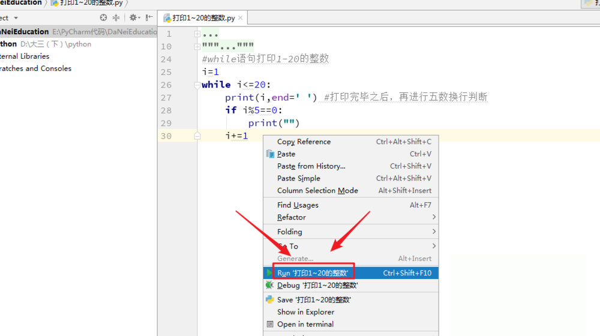Click the fold end marker at line 30
The width and height of the screenshot is (600, 336).
point(197,136)
